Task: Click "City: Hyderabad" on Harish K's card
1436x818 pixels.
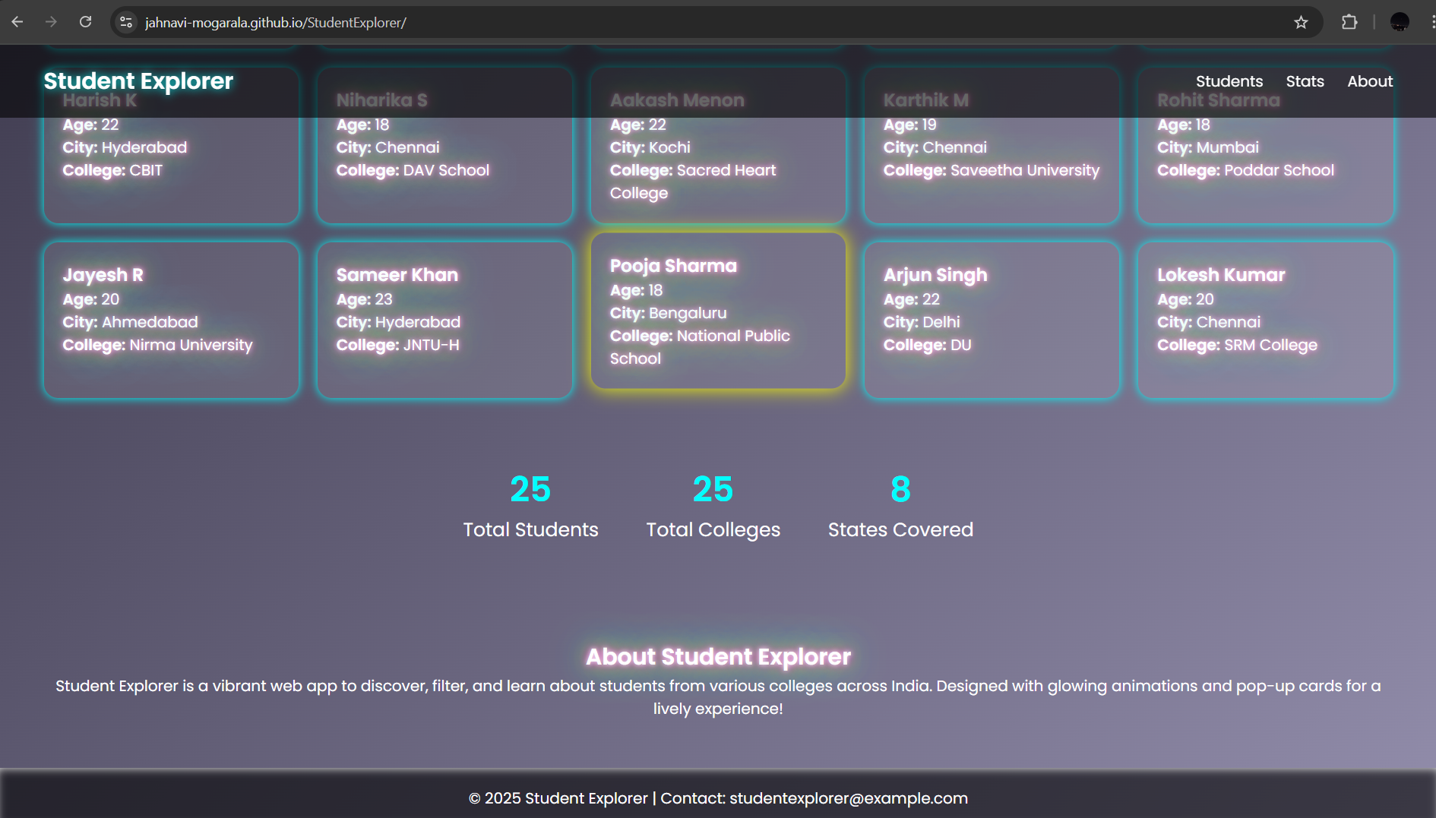Action: click(x=125, y=147)
